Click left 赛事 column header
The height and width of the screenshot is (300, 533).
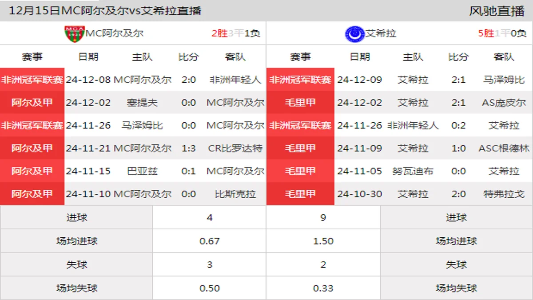point(32,57)
